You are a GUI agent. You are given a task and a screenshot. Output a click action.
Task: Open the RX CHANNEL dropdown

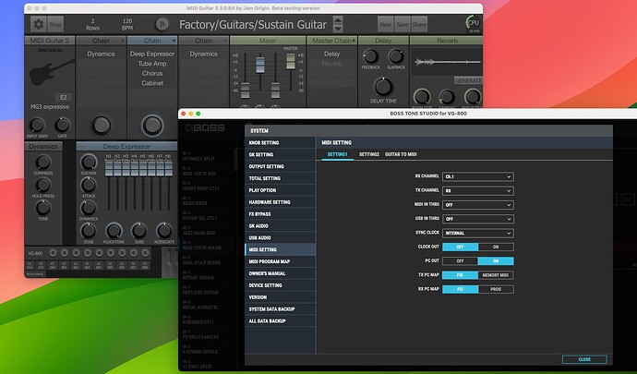click(478, 176)
